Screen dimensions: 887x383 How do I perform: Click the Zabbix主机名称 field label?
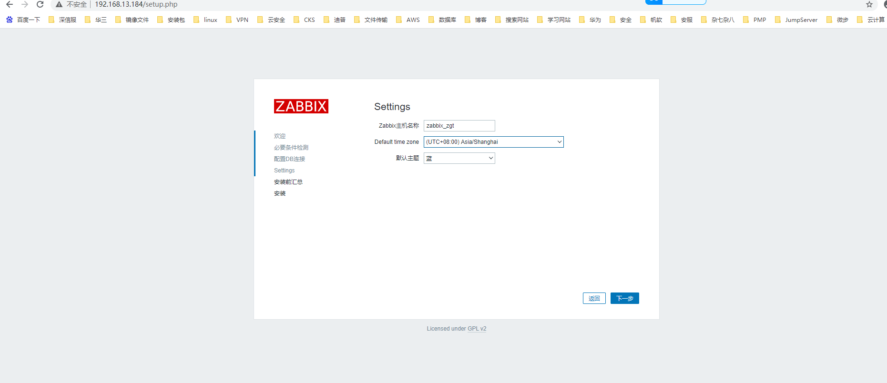[x=398, y=126]
